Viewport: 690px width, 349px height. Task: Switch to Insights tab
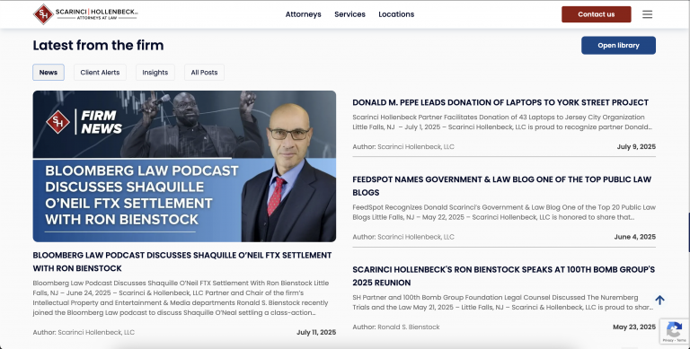tap(155, 73)
